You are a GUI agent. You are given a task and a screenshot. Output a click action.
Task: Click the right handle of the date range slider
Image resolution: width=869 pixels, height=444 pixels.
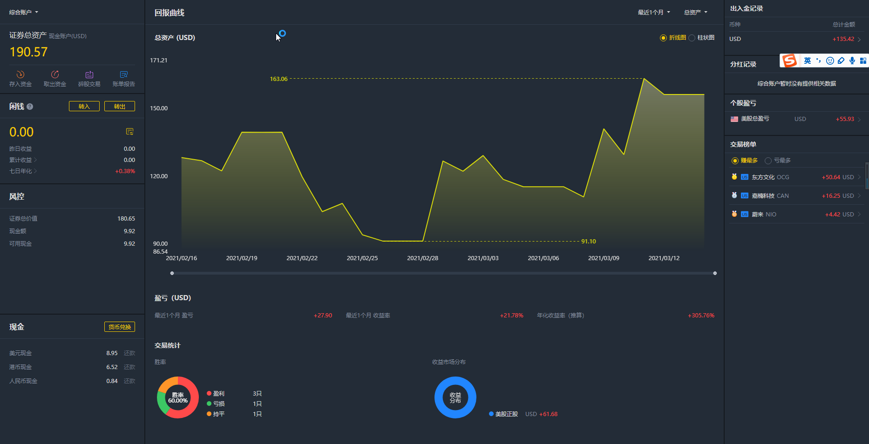pyautogui.click(x=715, y=273)
